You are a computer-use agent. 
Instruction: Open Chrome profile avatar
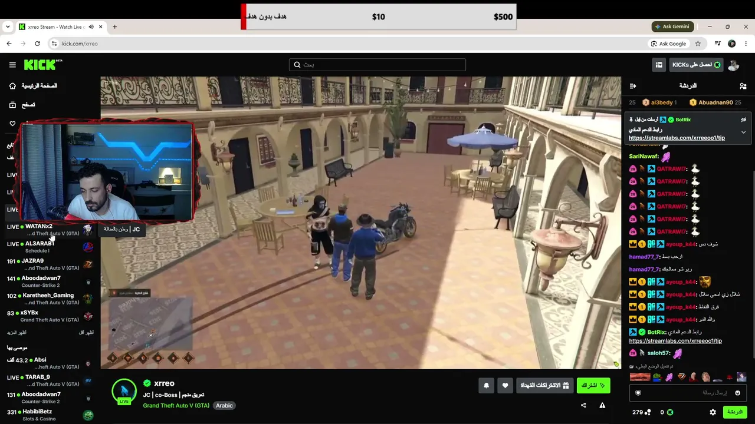[732, 44]
